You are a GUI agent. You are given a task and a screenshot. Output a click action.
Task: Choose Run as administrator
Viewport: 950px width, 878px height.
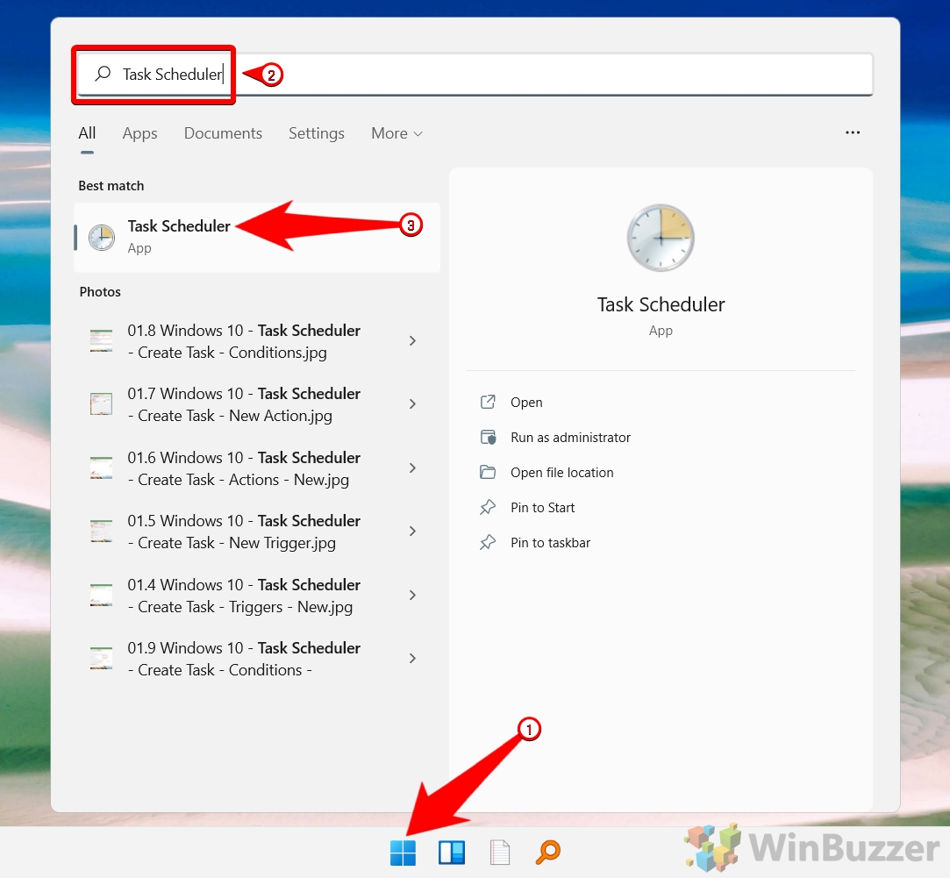571,438
